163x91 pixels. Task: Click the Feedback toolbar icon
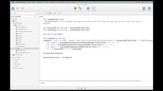tap(94, 8)
